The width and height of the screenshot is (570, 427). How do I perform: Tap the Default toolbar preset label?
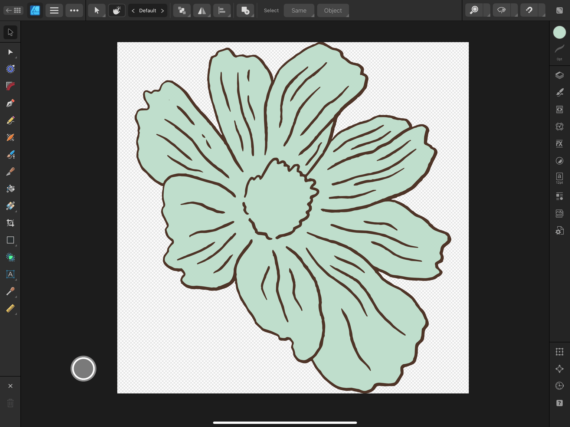148,10
